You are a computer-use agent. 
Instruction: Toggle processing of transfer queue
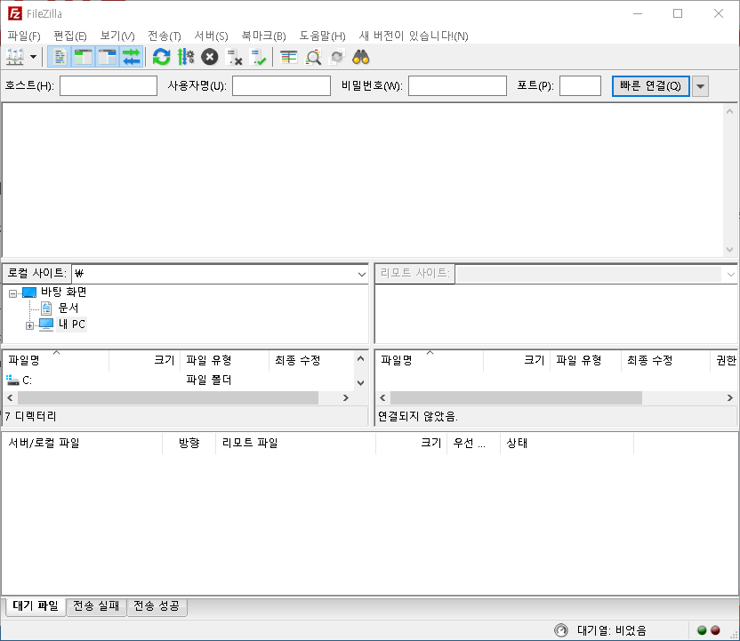tap(186, 57)
